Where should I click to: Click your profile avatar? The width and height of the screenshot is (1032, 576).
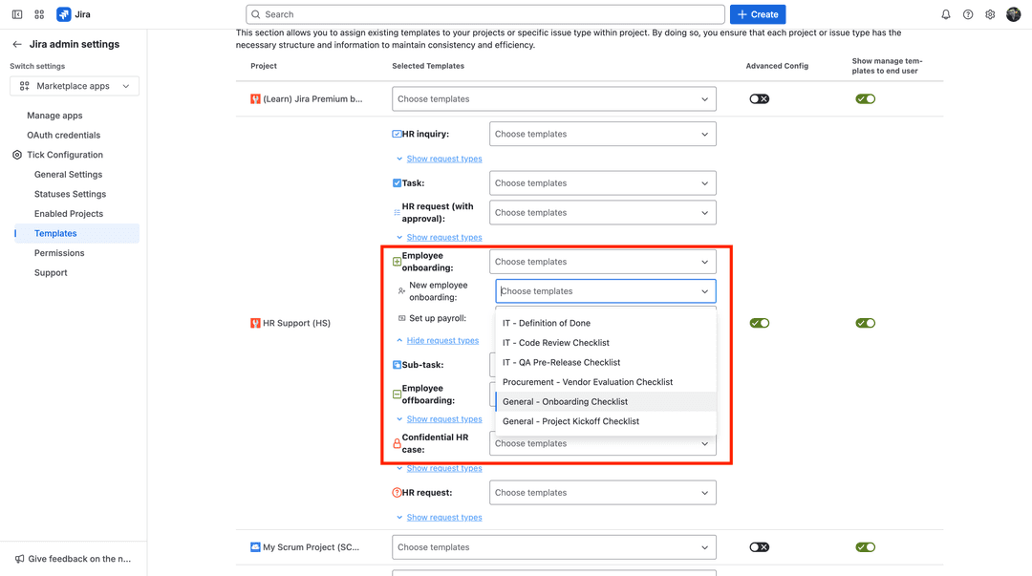1014,13
